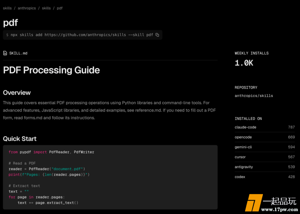The width and height of the screenshot is (300, 214).
Task: Click the 'pdf' breadcrumb item
Action: click(60, 8)
